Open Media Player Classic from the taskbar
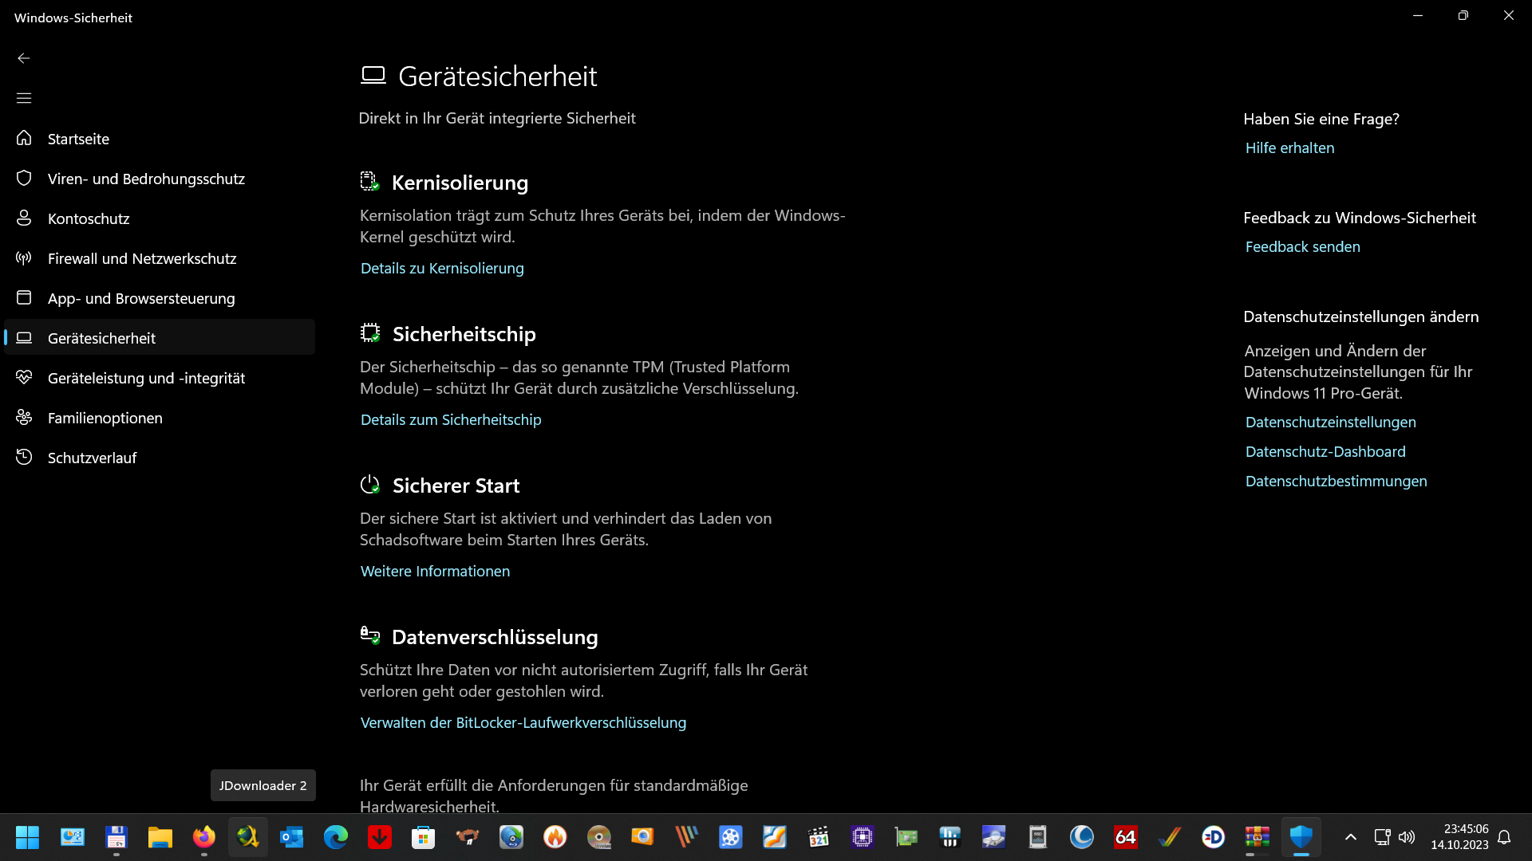The height and width of the screenshot is (861, 1532). tap(819, 838)
